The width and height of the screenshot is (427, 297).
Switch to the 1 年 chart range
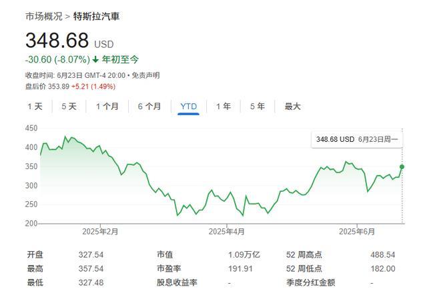pyautogui.click(x=224, y=107)
